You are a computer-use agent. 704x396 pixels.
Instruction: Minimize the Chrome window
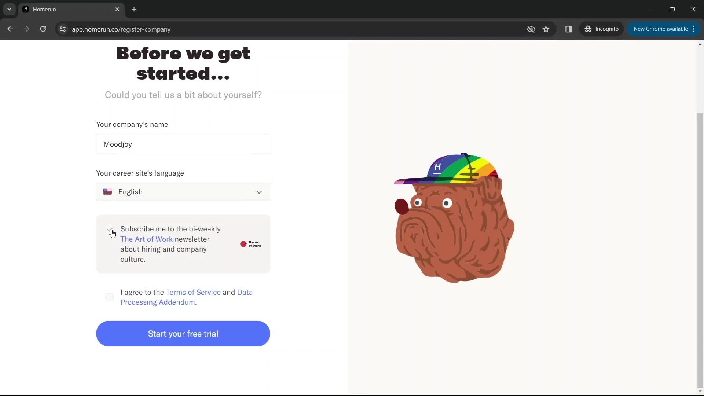[652, 9]
